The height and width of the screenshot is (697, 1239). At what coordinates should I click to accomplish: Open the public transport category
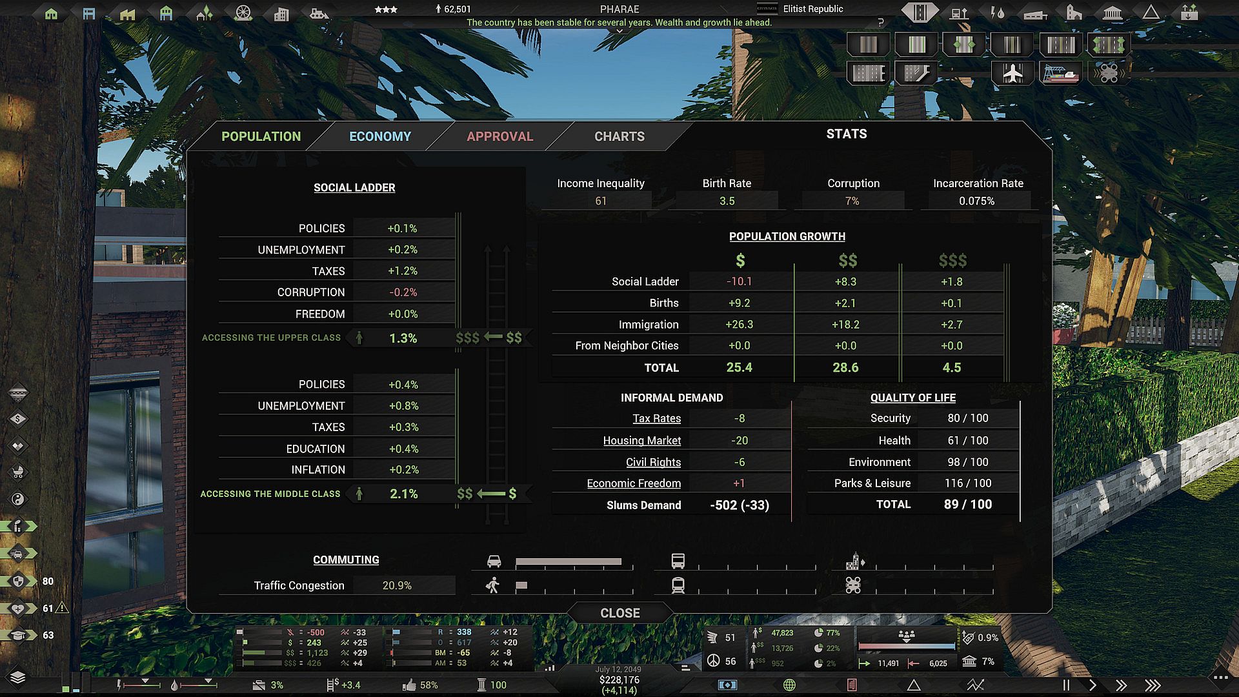tap(959, 12)
